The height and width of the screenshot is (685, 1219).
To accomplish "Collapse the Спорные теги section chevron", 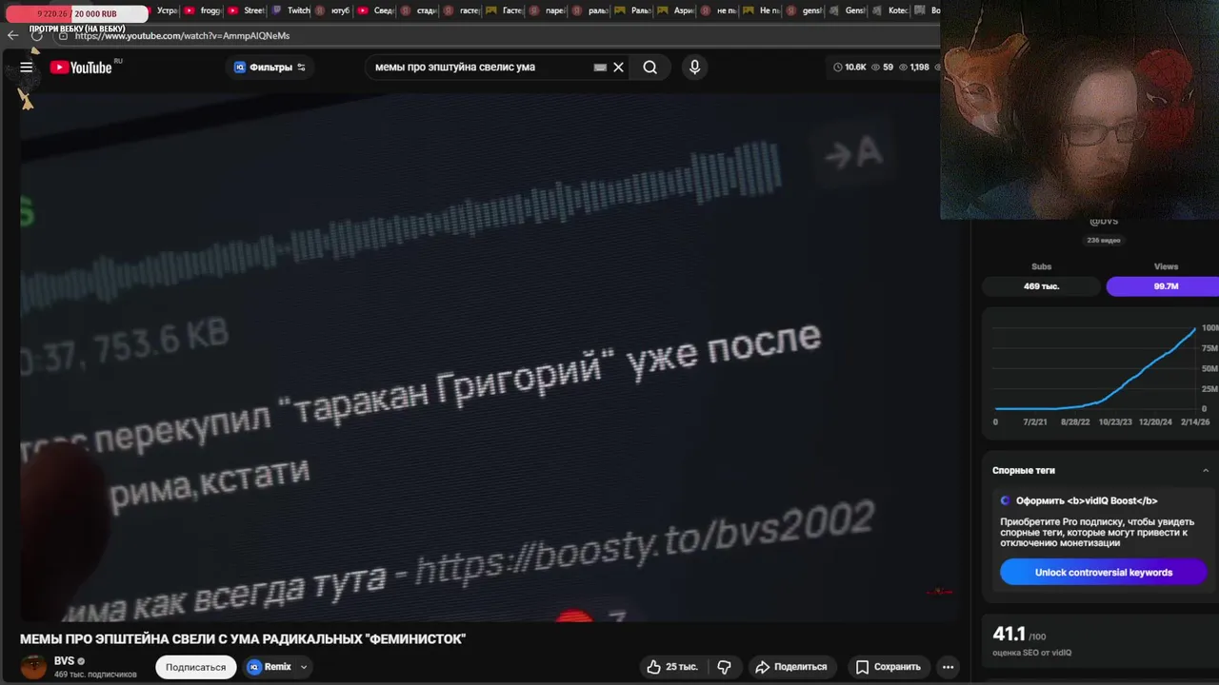I will click(x=1207, y=470).
